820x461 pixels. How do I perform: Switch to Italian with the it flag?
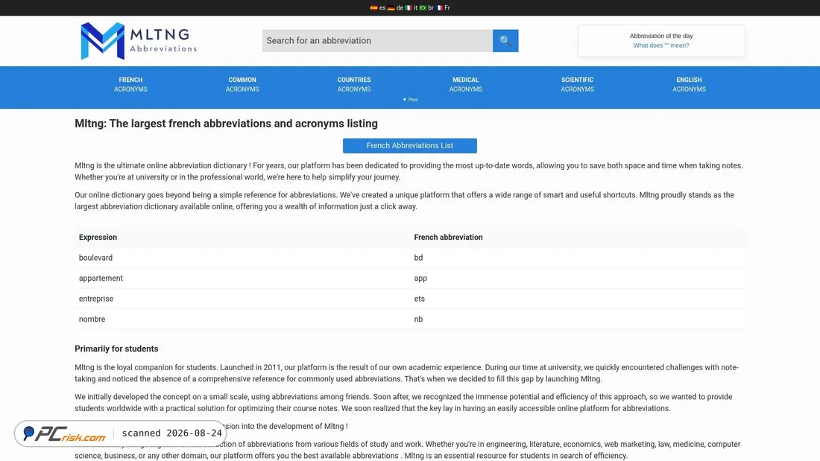pos(411,8)
